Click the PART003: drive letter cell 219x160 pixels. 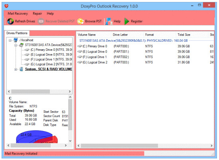[121, 62]
